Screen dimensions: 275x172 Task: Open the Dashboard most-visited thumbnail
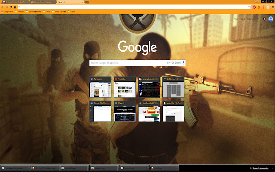pos(174,111)
